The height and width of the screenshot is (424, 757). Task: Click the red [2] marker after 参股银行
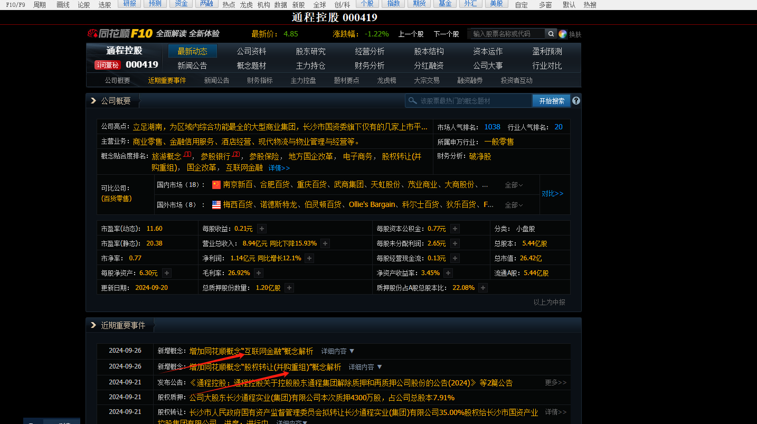pos(236,155)
